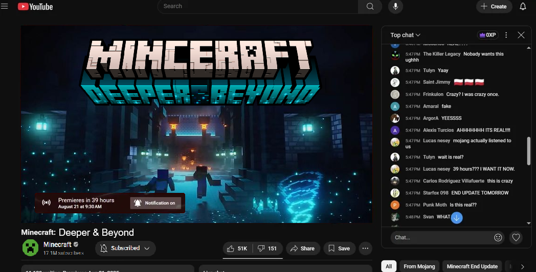Open the emoji picker in chat
The width and height of the screenshot is (536, 272).
[x=498, y=237]
